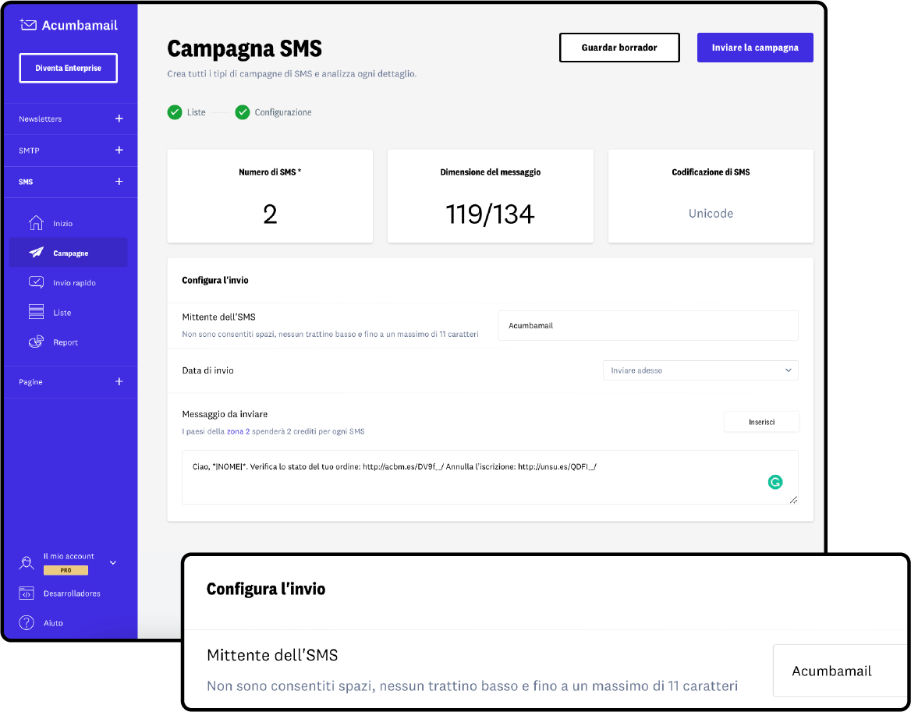The image size is (911, 712).
Task: Open the Aiuto help icon
Action: pos(27,622)
